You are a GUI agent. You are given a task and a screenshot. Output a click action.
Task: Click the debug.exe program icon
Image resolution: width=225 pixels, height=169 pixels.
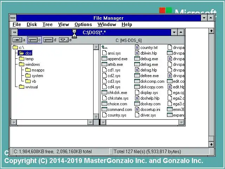[x=137, y=59]
